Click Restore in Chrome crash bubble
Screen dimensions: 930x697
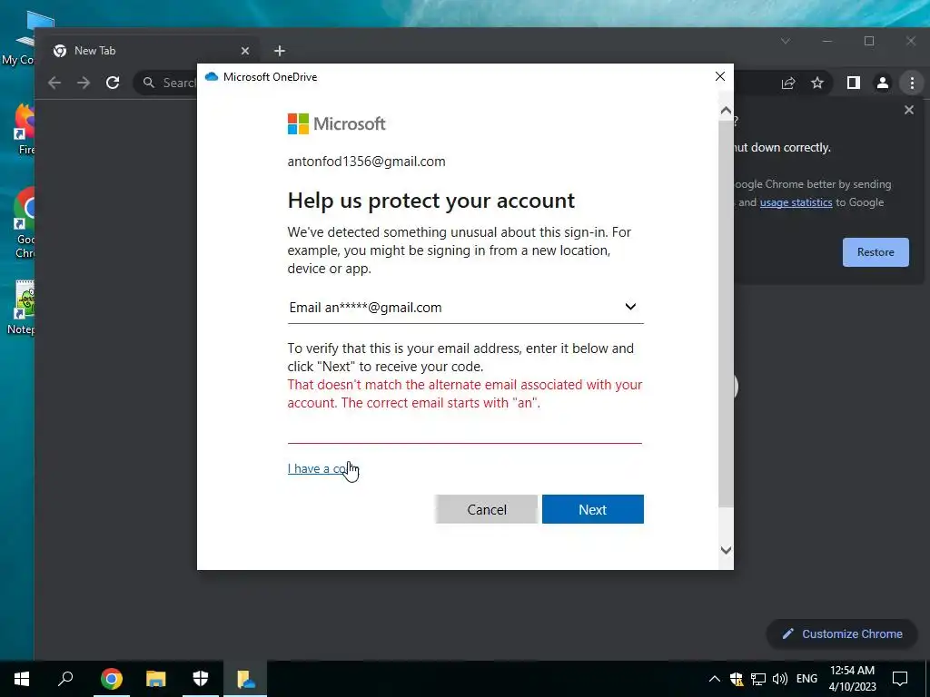pos(876,252)
